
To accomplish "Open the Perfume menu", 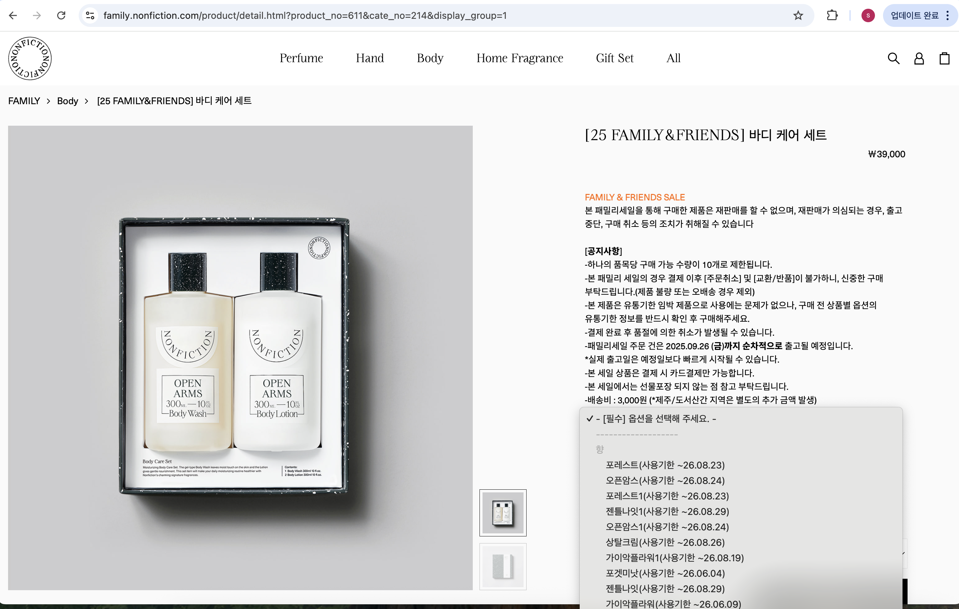I will point(301,58).
